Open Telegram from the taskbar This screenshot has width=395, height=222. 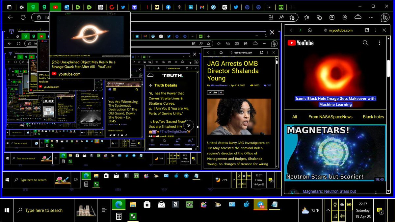[260, 205]
